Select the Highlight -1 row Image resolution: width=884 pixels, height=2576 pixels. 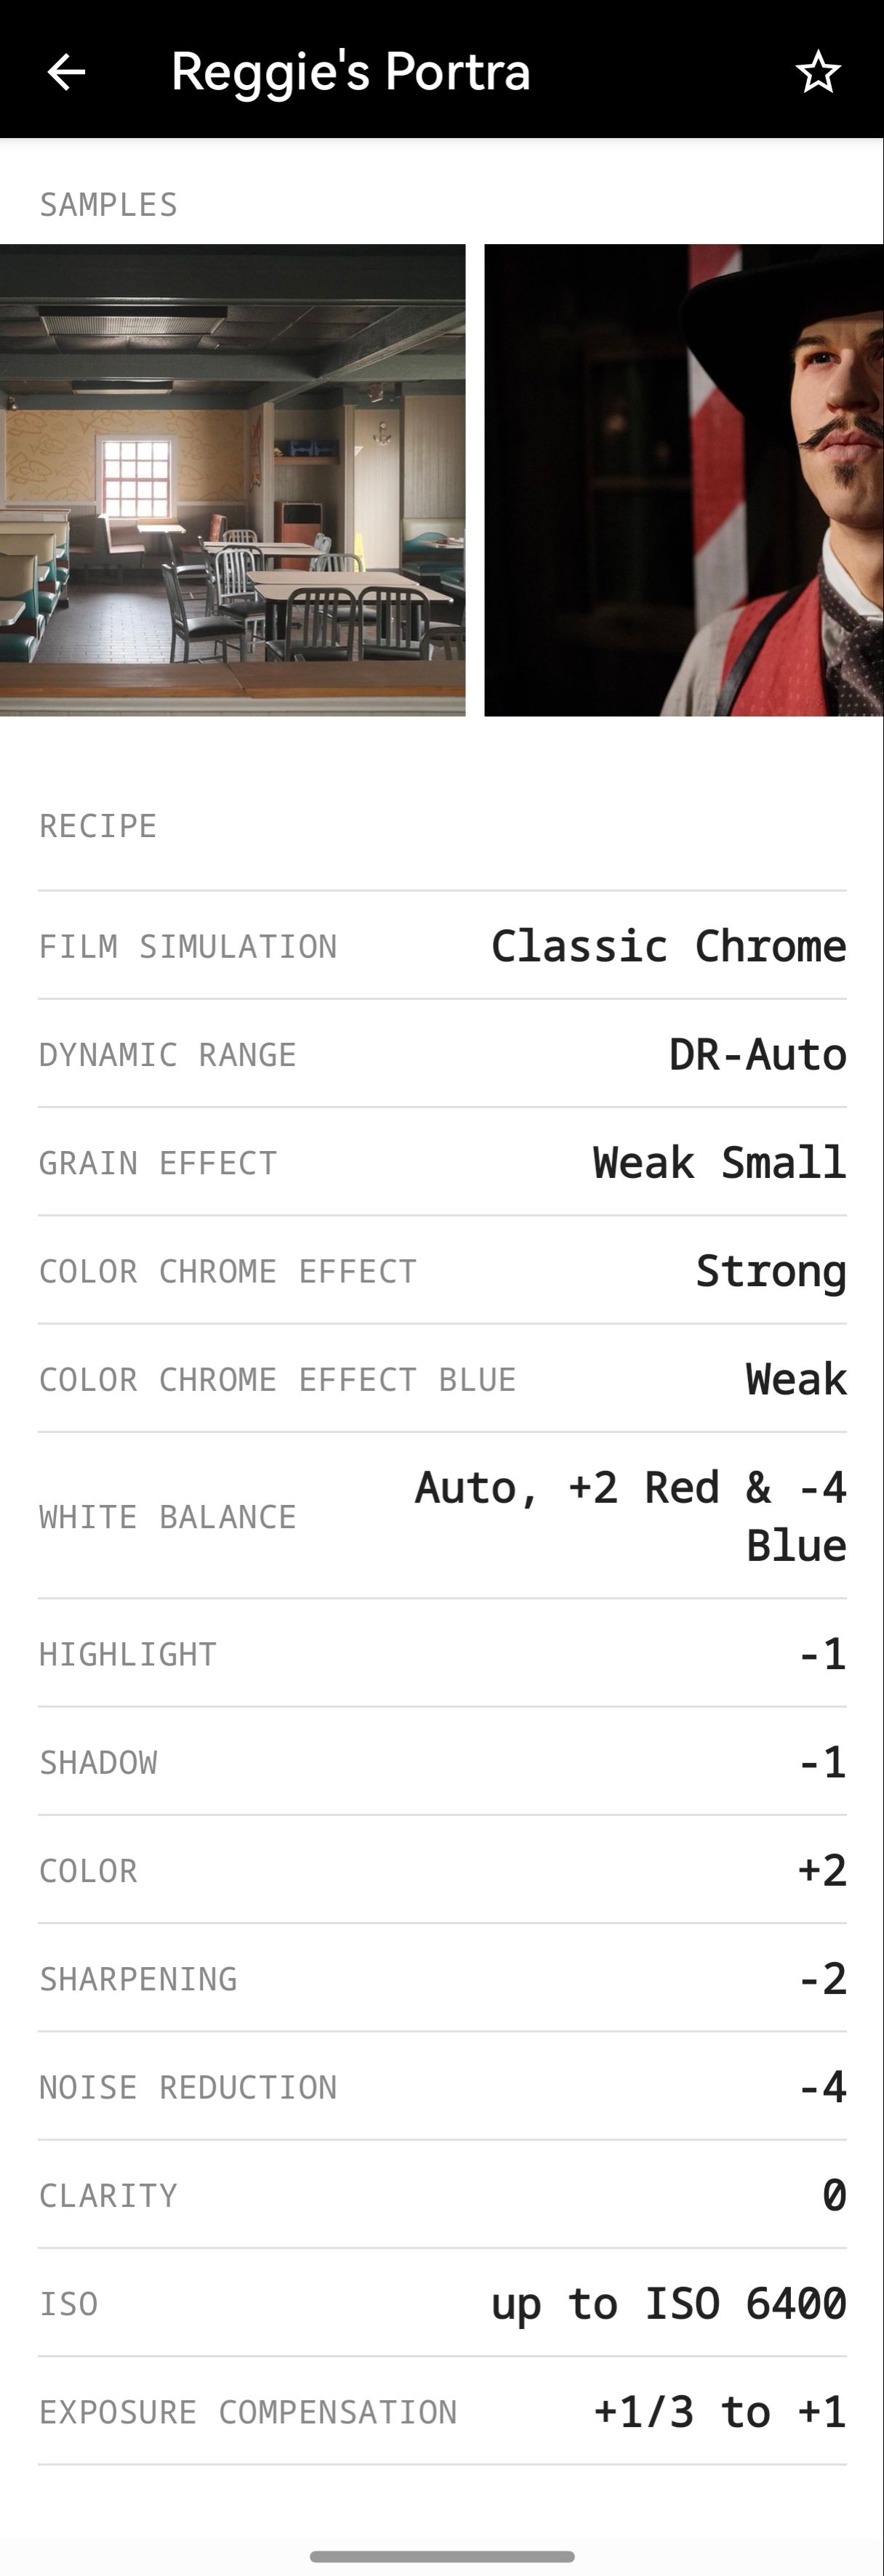(x=442, y=1654)
